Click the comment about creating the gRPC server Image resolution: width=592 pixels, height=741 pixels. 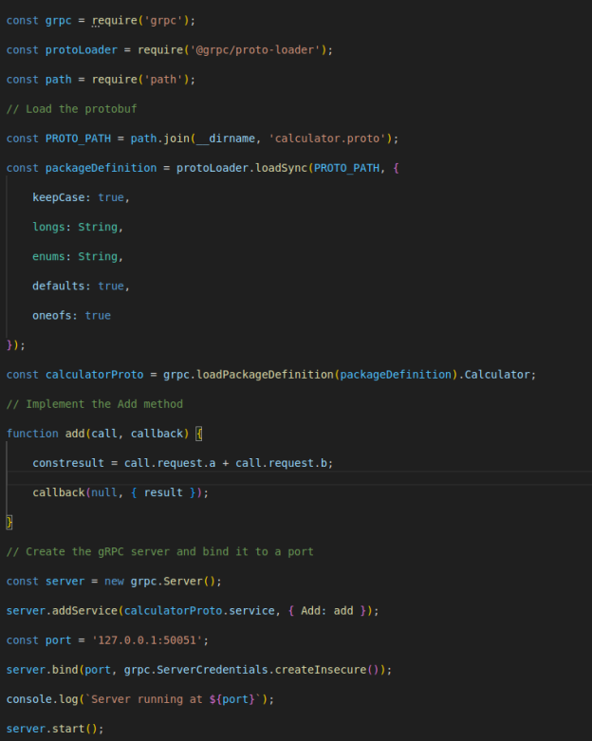pos(159,551)
